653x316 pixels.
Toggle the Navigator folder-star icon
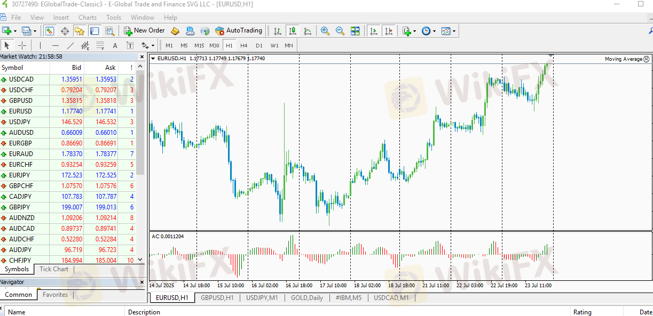pyautogui.click(x=80, y=31)
